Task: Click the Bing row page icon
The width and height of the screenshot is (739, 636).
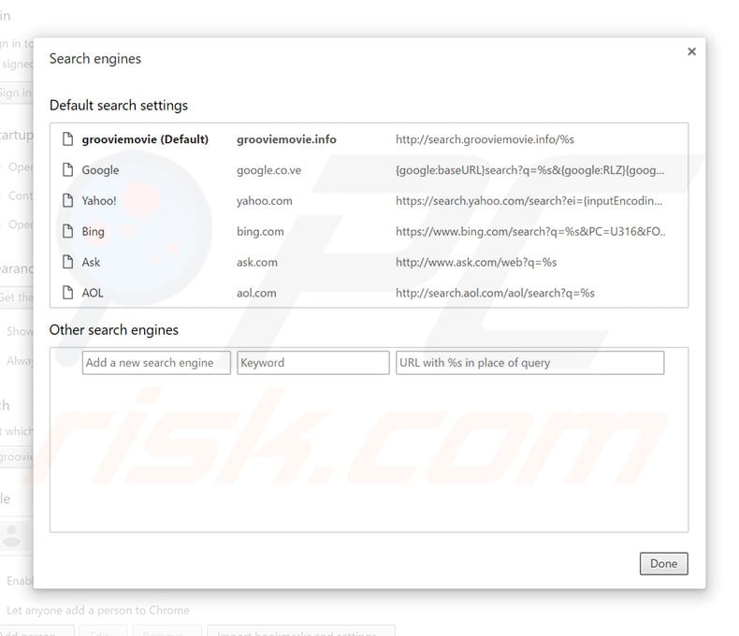Action: click(x=68, y=231)
